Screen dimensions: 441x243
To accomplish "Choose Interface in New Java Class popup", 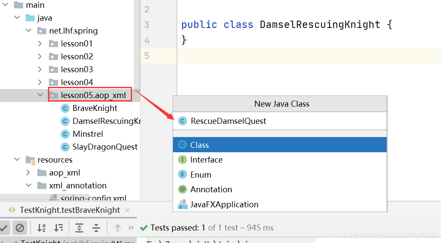I will (280, 160).
